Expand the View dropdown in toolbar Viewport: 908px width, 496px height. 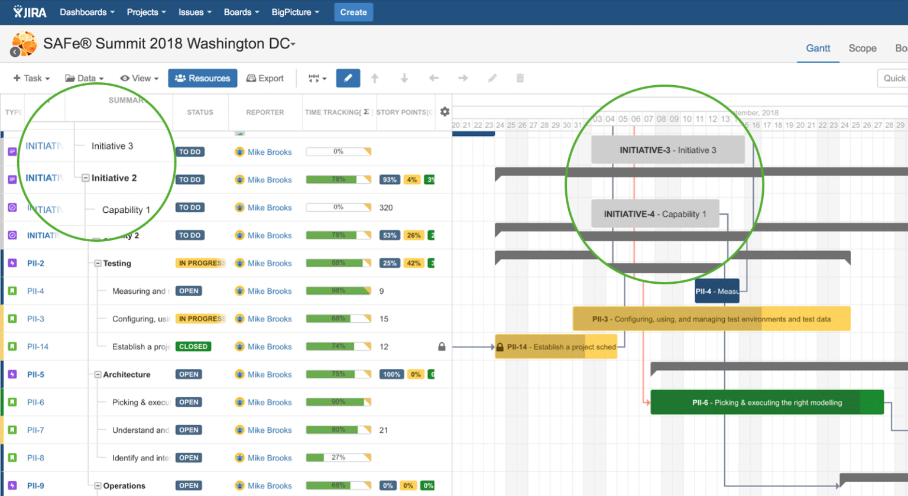coord(140,78)
